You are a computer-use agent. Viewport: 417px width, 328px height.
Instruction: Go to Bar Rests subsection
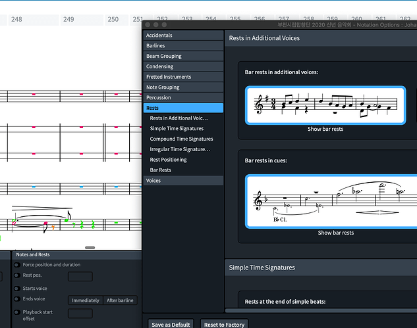point(160,170)
